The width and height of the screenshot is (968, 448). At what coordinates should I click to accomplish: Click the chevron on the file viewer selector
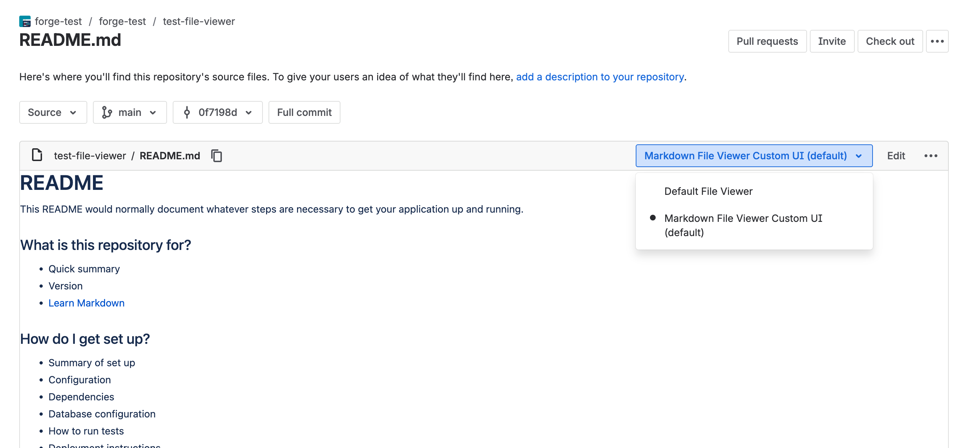coord(859,156)
